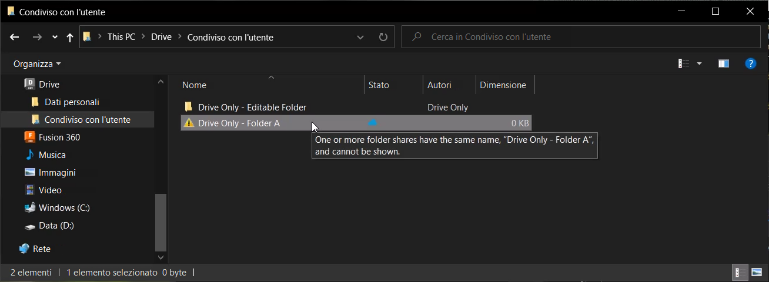The image size is (769, 282).
Task: Open the address bar history dropdown
Action: pyautogui.click(x=360, y=37)
